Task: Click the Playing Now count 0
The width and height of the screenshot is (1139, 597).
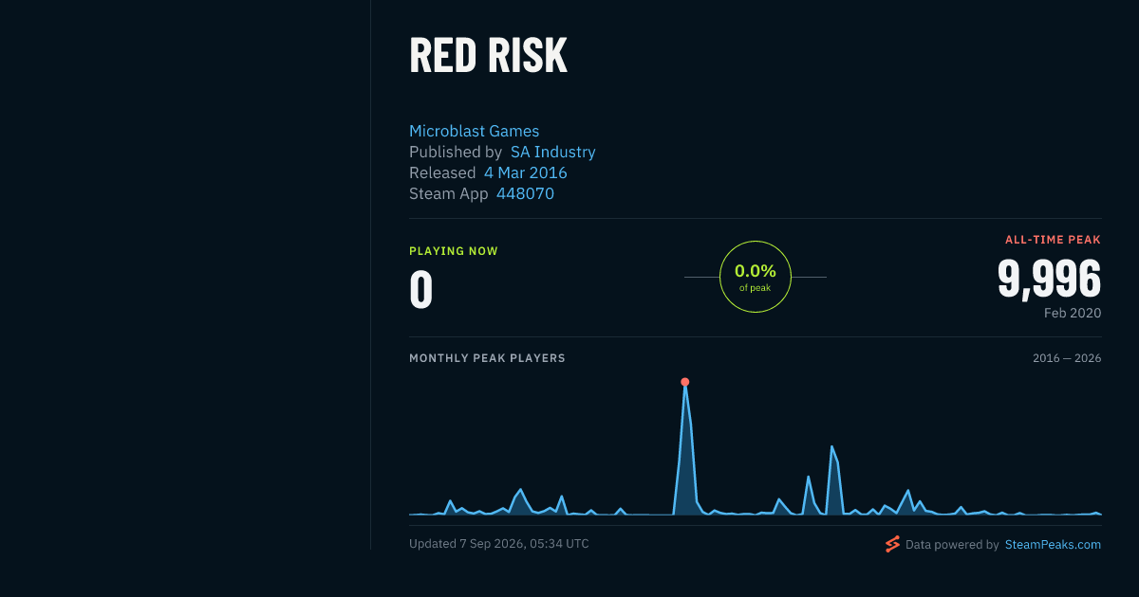Action: [421, 290]
